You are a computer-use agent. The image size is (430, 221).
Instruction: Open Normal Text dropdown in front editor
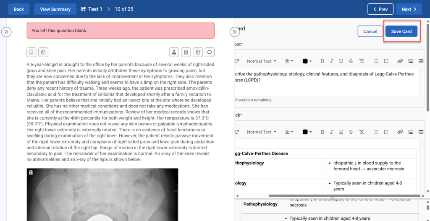(x=261, y=61)
